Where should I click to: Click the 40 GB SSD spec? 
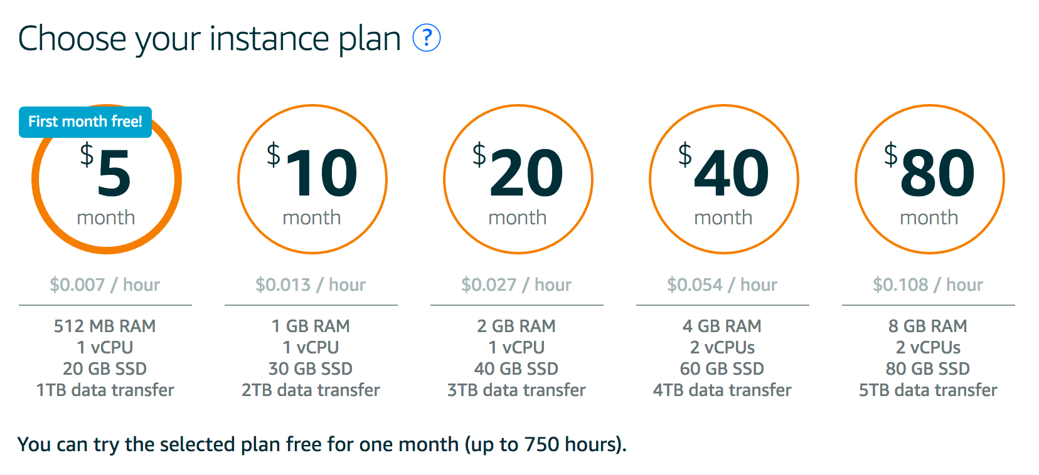click(x=516, y=368)
